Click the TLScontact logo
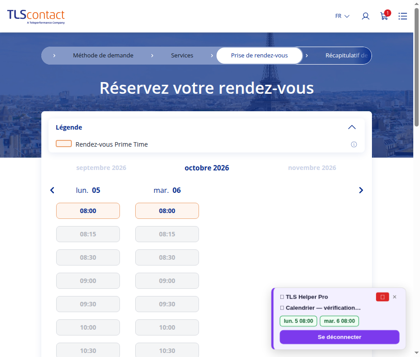 pos(36,17)
